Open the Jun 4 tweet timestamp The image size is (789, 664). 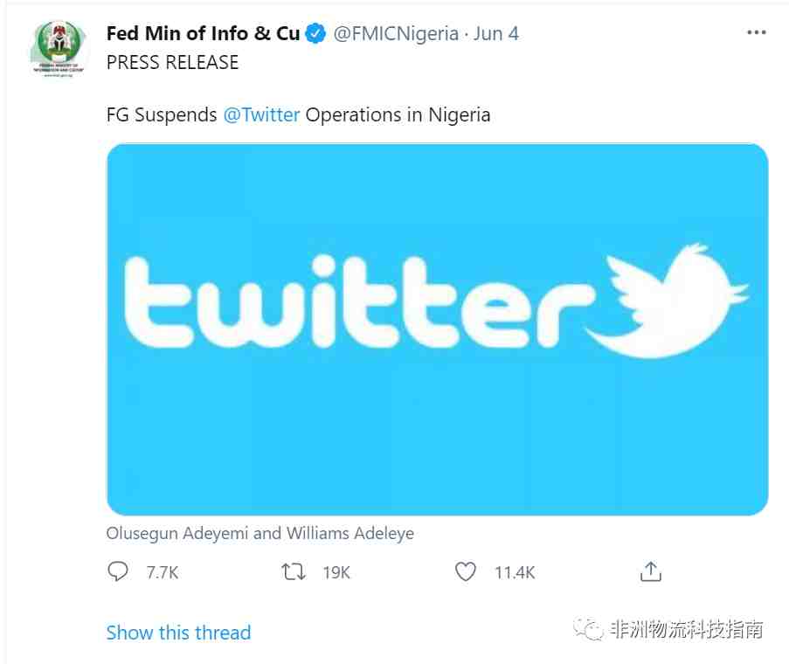[x=495, y=34]
